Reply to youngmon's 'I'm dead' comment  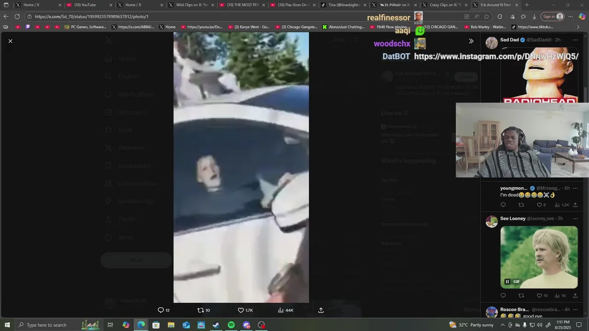[x=503, y=205]
